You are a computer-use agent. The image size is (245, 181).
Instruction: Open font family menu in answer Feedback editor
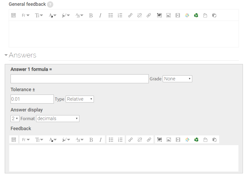(26, 140)
